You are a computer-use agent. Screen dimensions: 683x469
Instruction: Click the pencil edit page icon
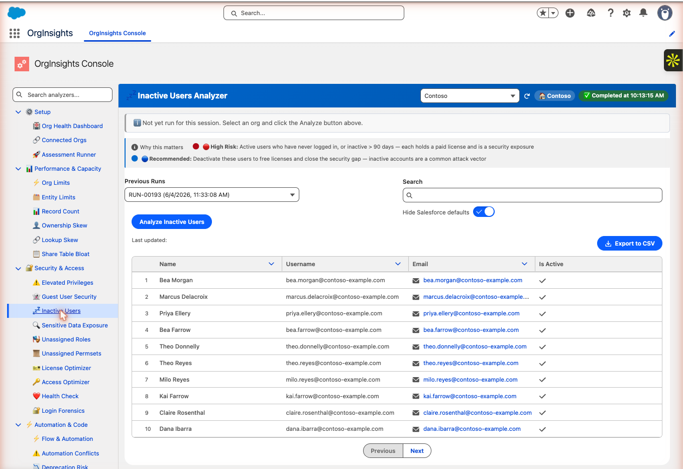(672, 34)
